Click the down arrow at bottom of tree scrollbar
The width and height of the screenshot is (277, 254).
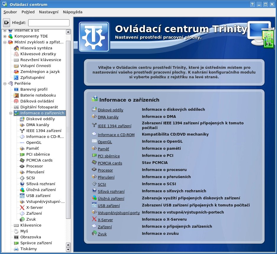pos(68,249)
